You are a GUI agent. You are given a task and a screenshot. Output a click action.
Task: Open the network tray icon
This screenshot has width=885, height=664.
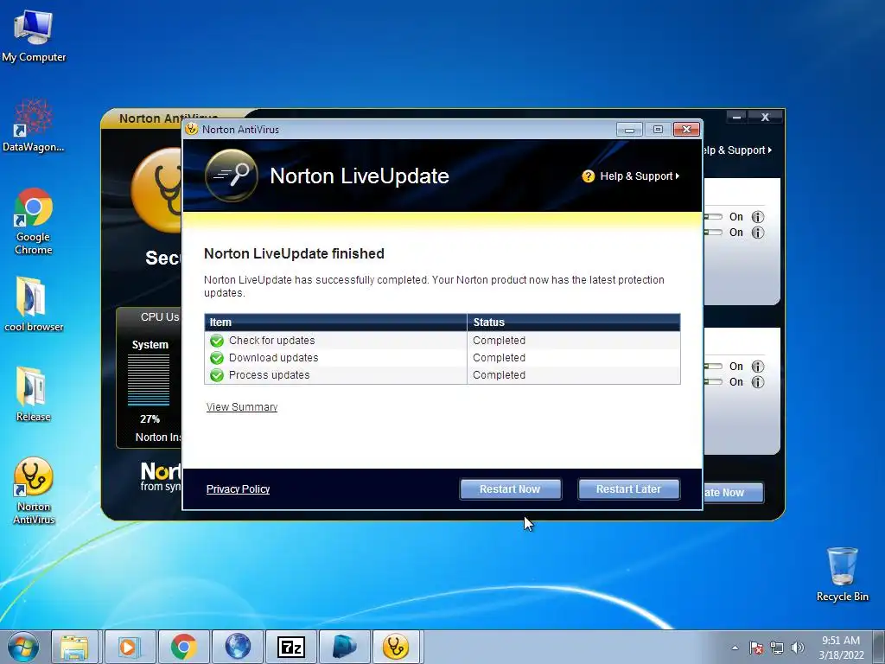pos(777,648)
